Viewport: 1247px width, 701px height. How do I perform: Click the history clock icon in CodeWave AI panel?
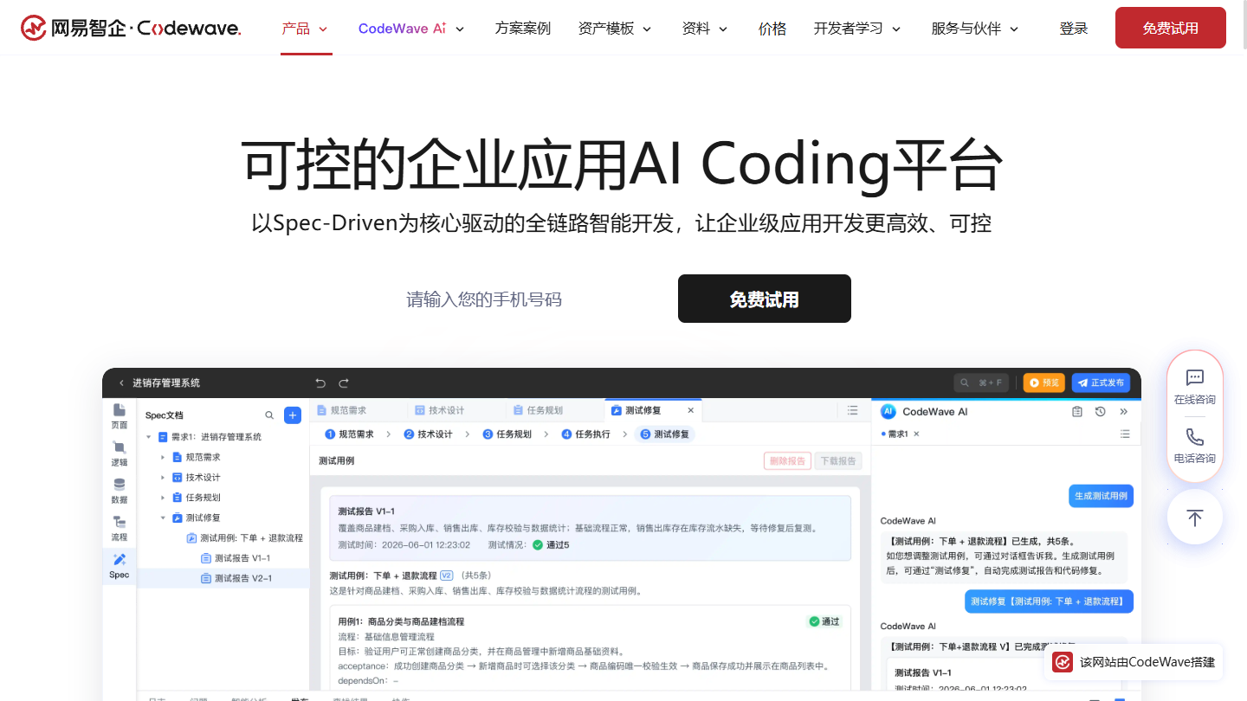[1101, 412]
